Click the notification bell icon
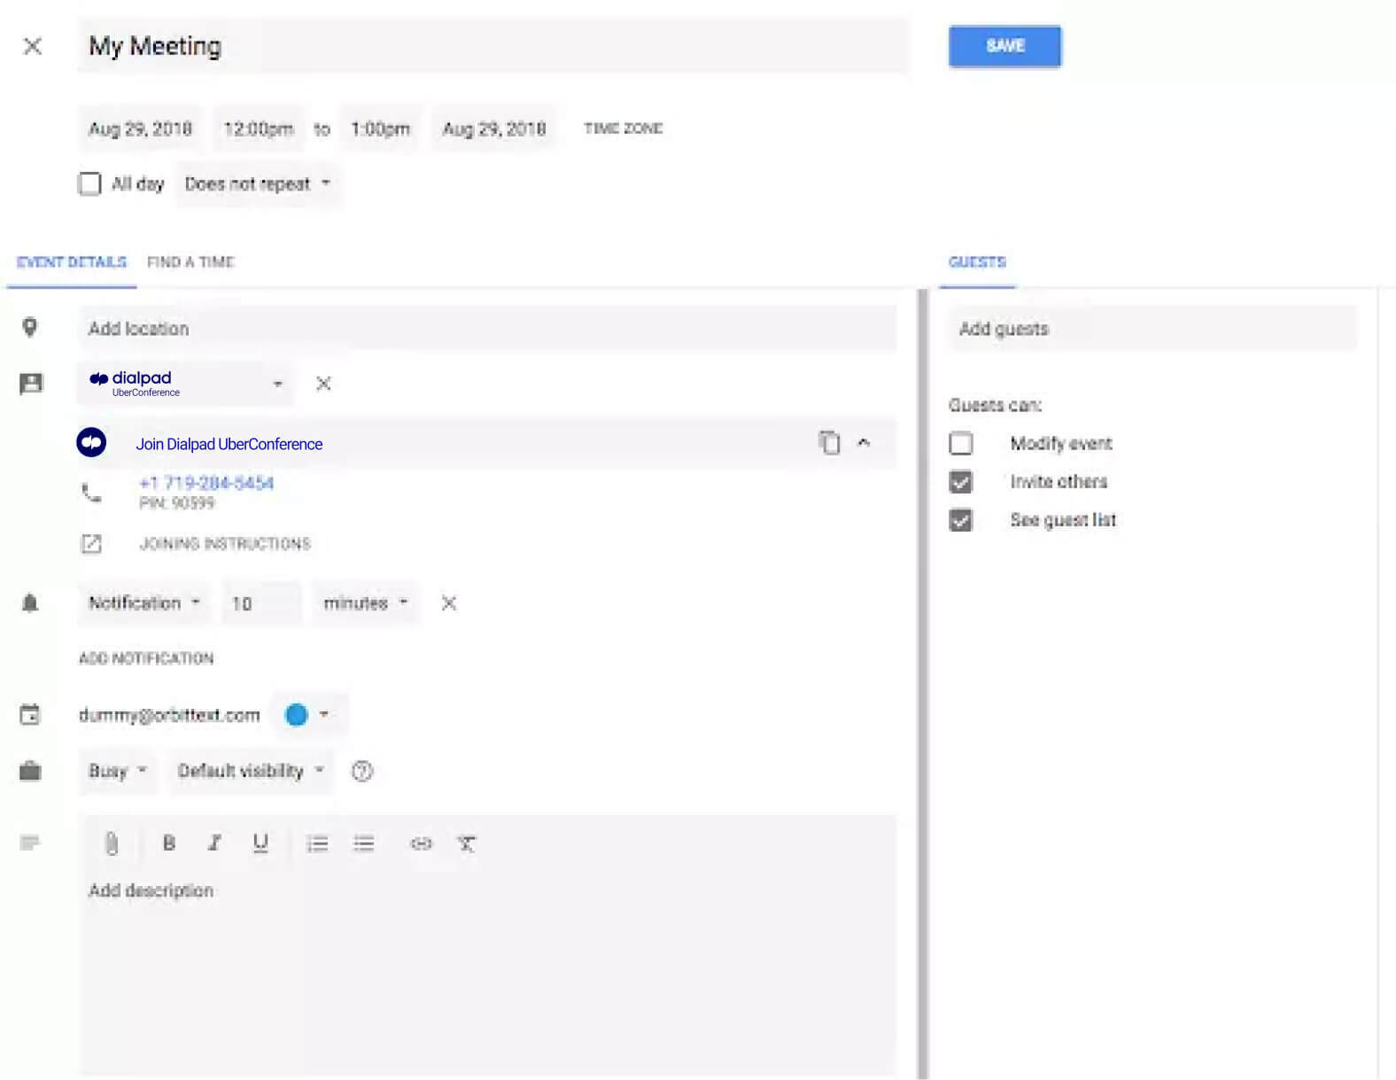Screen dimensions: 1396x1080 click(30, 603)
